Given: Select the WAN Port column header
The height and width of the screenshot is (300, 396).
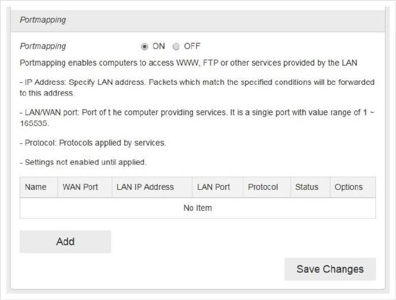Looking at the screenshot, I should point(80,187).
